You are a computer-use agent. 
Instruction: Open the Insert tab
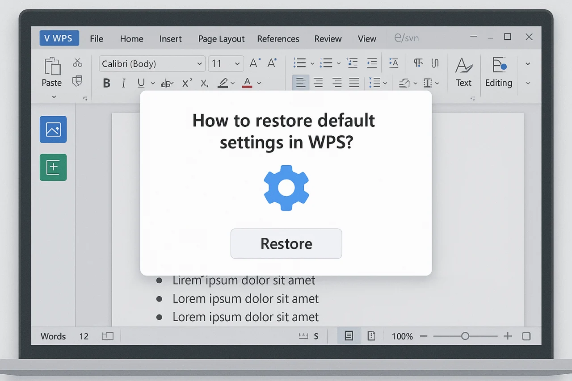170,38
